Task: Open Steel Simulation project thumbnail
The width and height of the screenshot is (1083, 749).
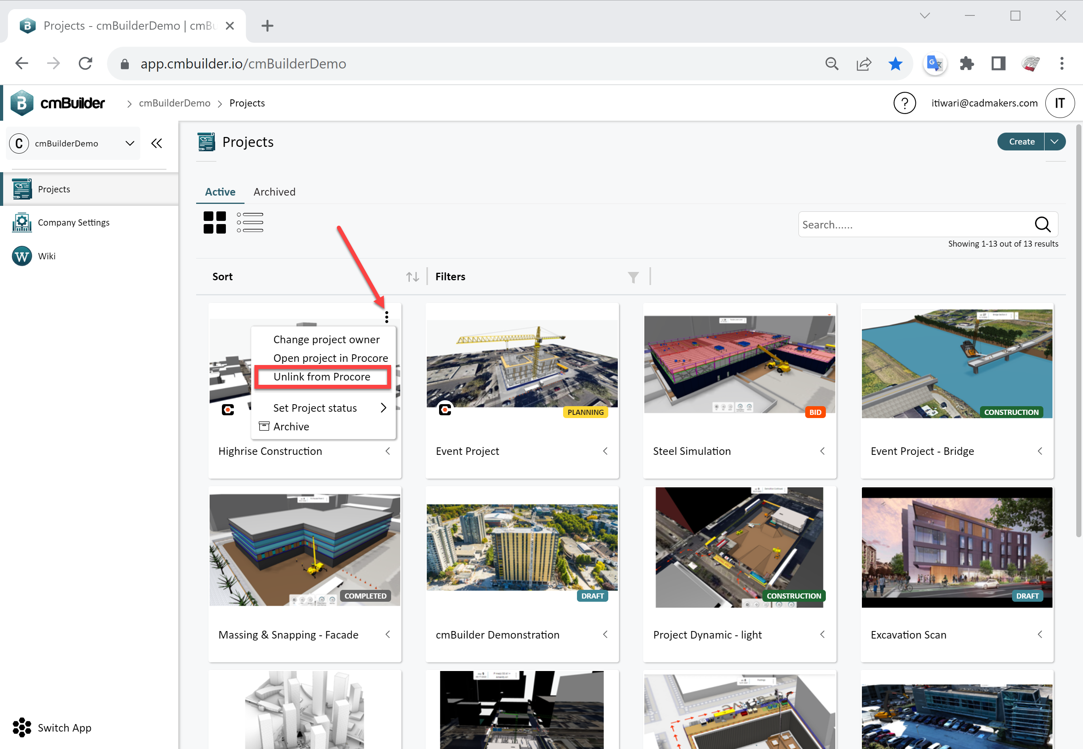Action: (739, 364)
